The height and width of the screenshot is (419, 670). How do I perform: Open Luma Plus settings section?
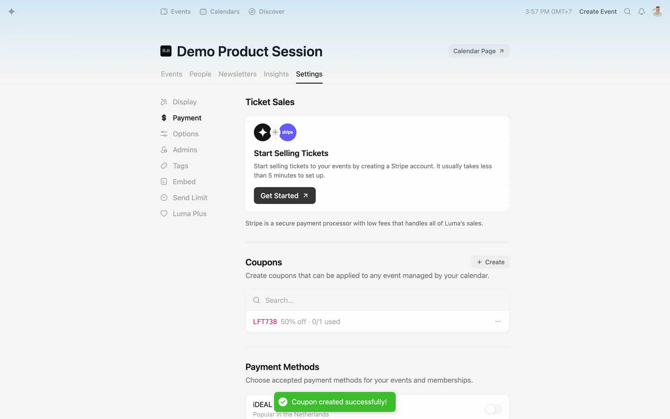[x=189, y=214]
